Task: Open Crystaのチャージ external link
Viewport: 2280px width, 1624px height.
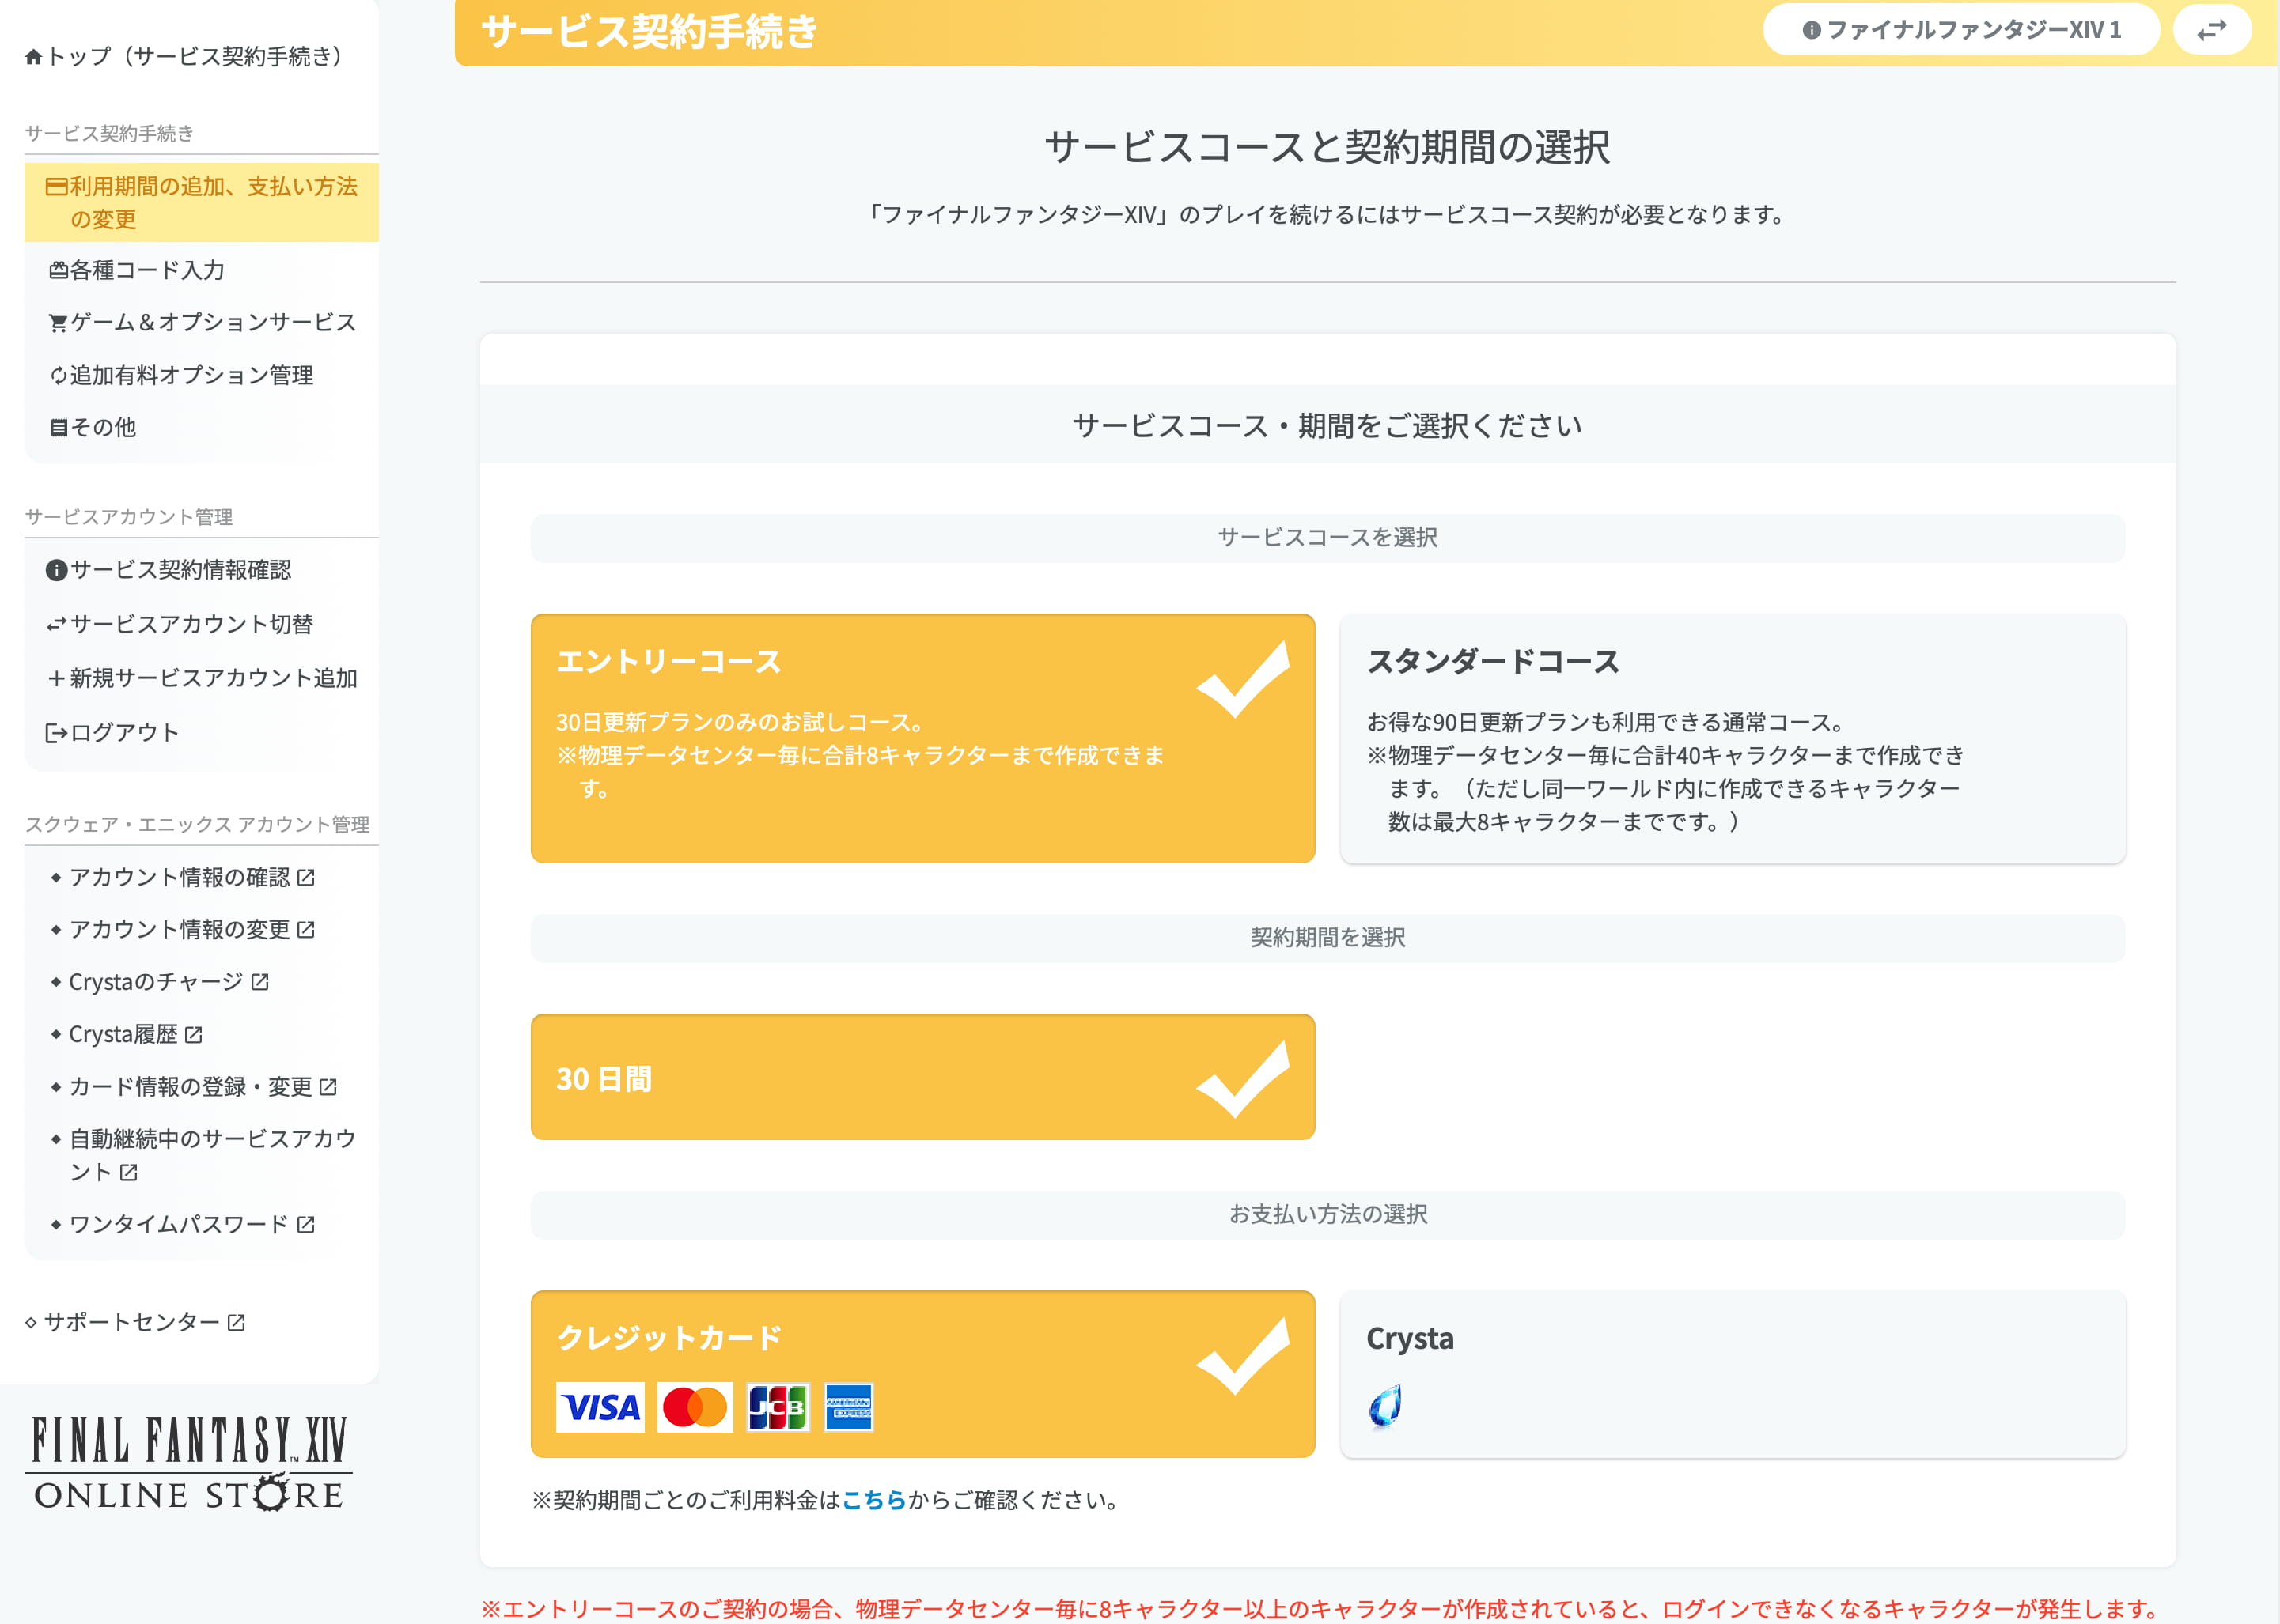Action: pyautogui.click(x=169, y=982)
